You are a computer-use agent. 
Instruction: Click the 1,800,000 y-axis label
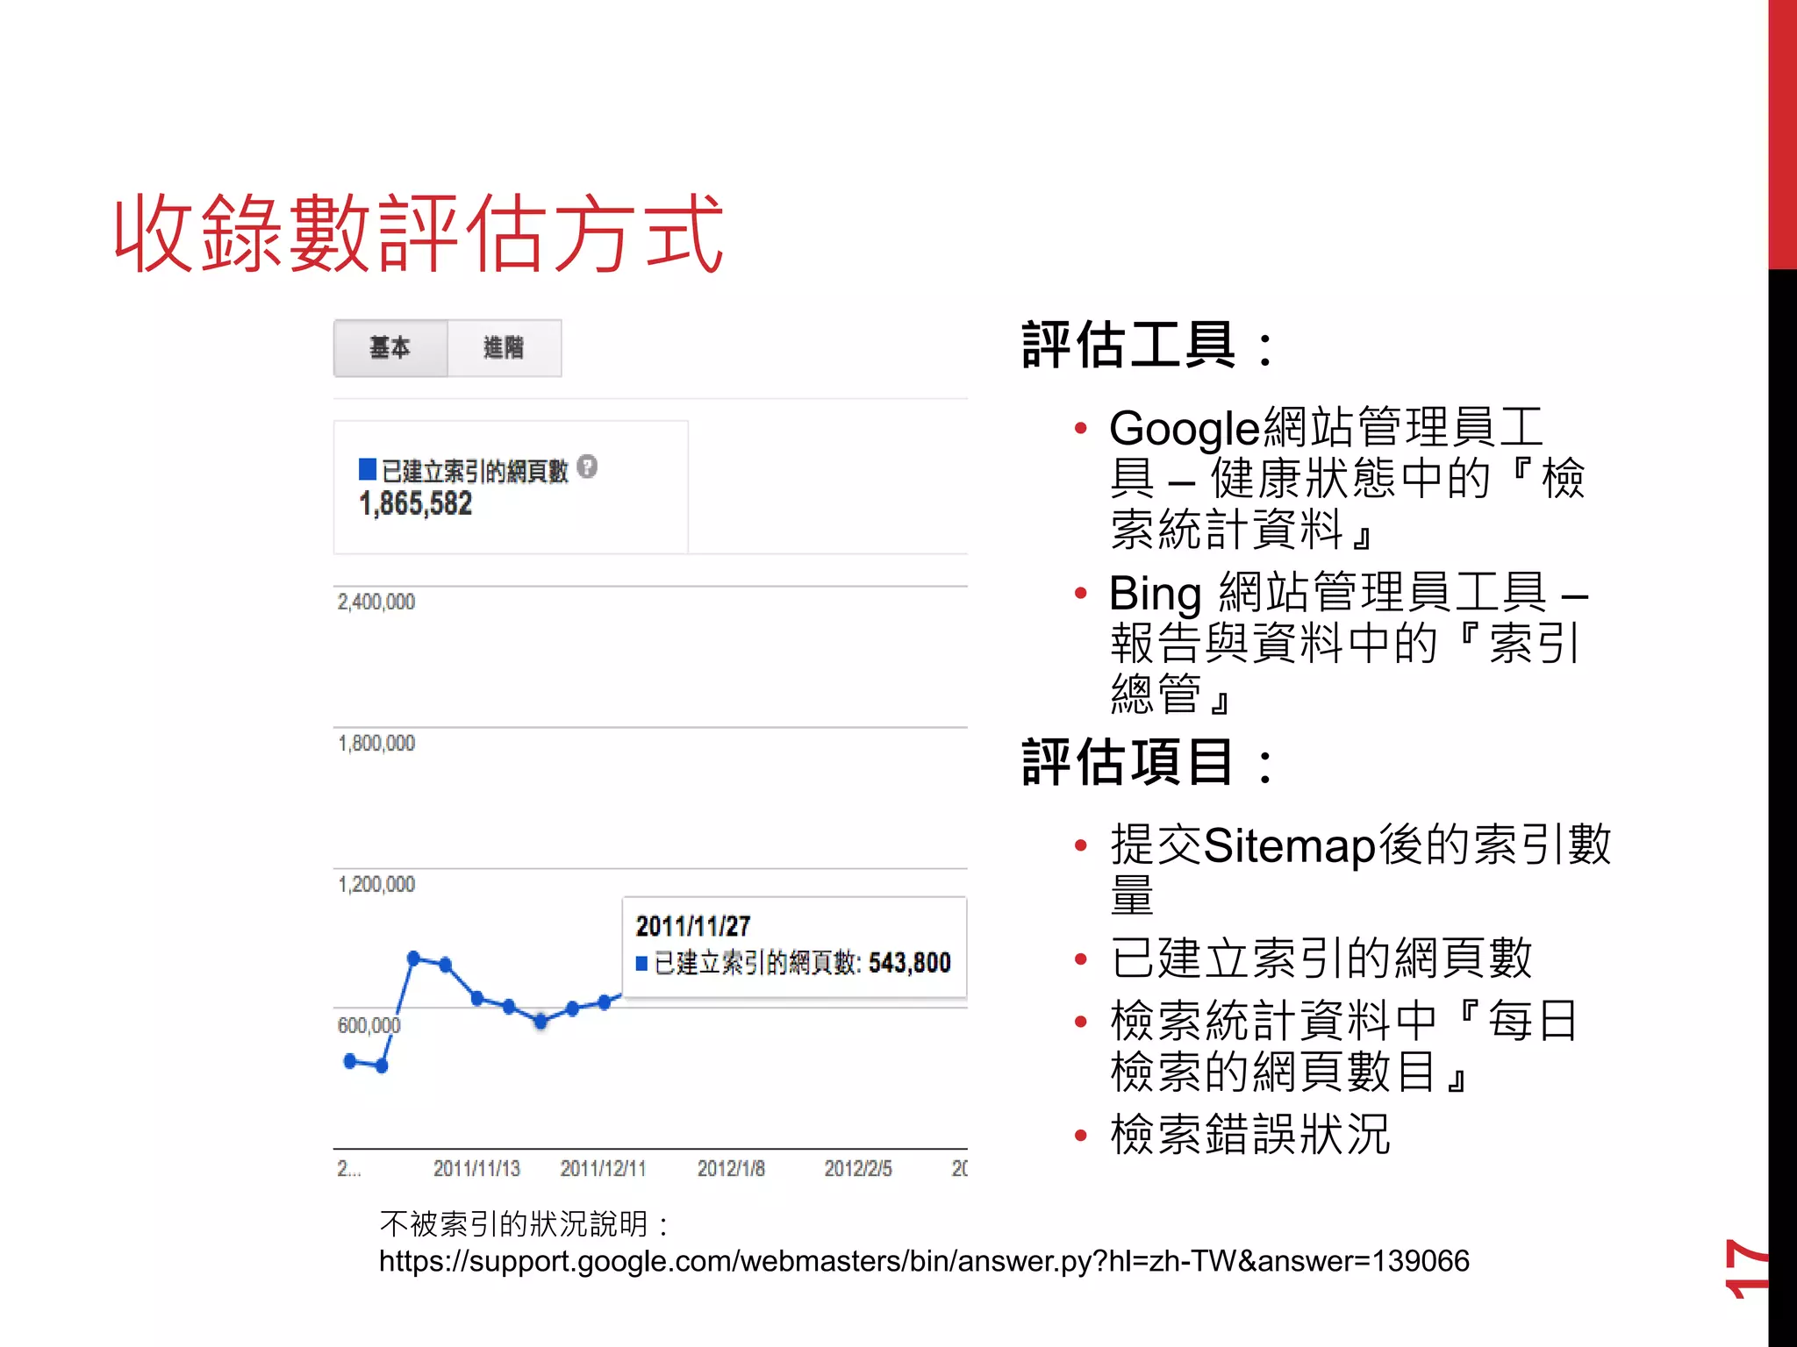pos(376,743)
